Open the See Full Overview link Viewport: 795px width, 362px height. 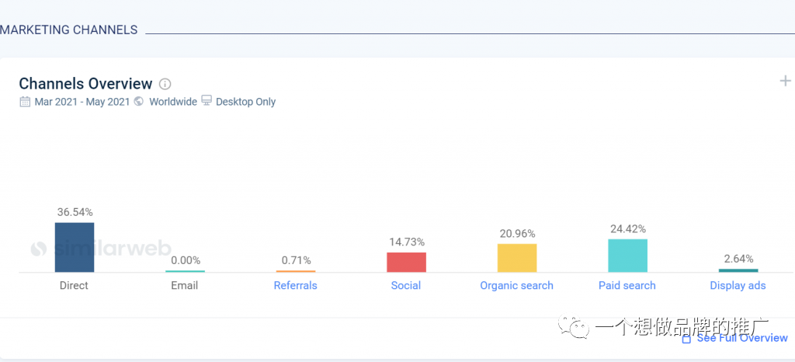[741, 338]
